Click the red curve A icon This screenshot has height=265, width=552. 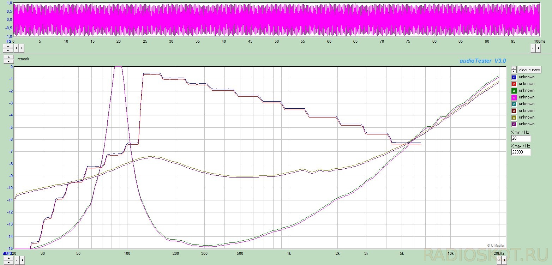pyautogui.click(x=514, y=84)
